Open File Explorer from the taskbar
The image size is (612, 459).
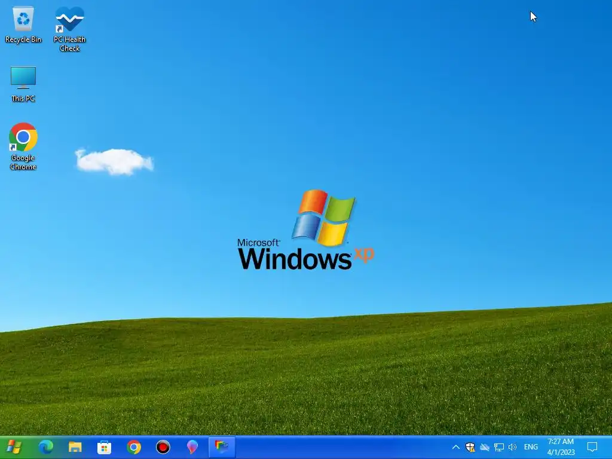pyautogui.click(x=75, y=447)
